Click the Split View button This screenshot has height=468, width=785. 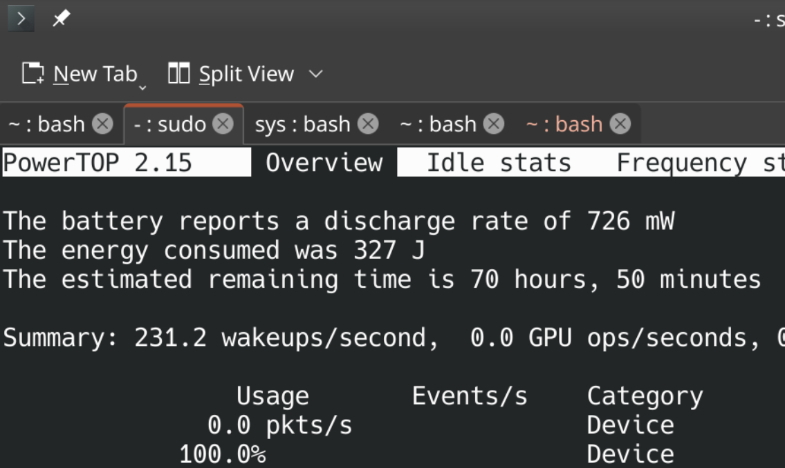tap(232, 74)
